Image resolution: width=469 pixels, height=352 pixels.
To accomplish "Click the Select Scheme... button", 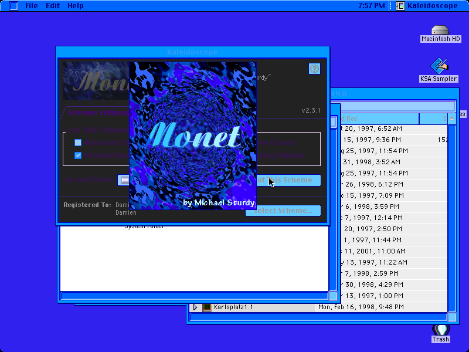I will click(x=283, y=211).
